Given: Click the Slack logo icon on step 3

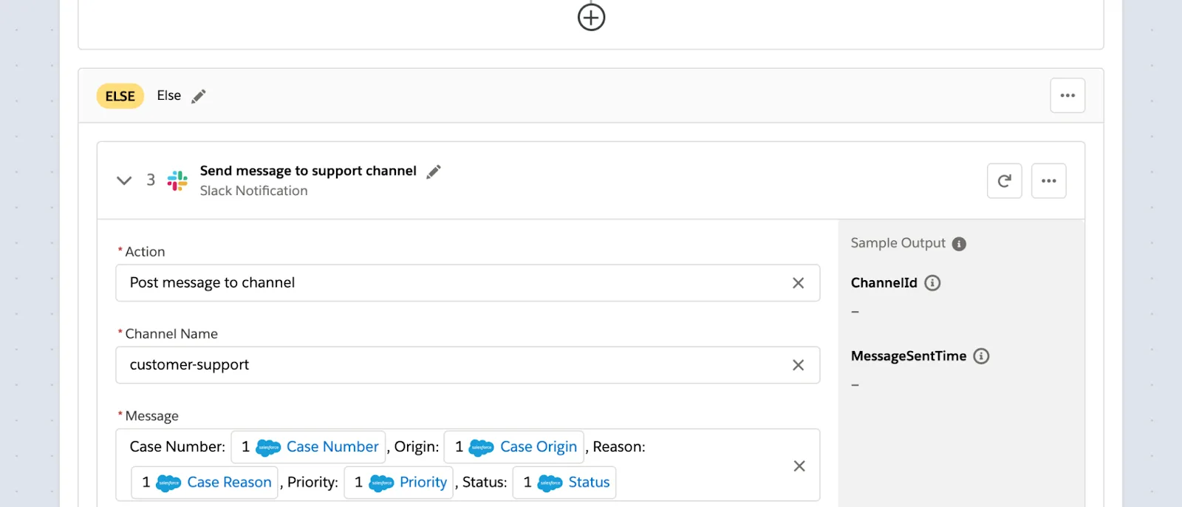Looking at the screenshot, I should coord(177,180).
